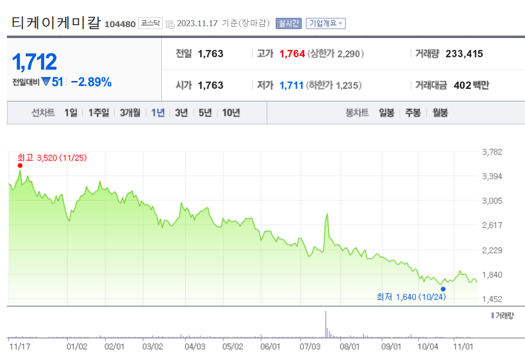Click the 저가 value 1,711

point(291,85)
